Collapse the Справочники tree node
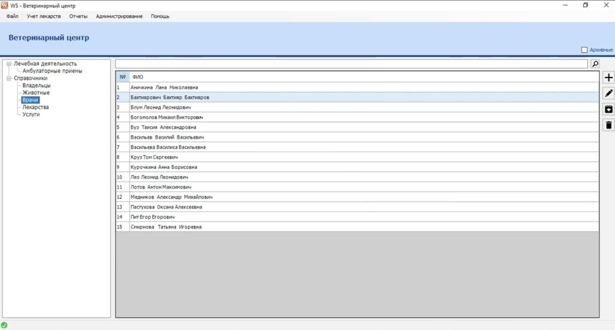 pos(8,78)
